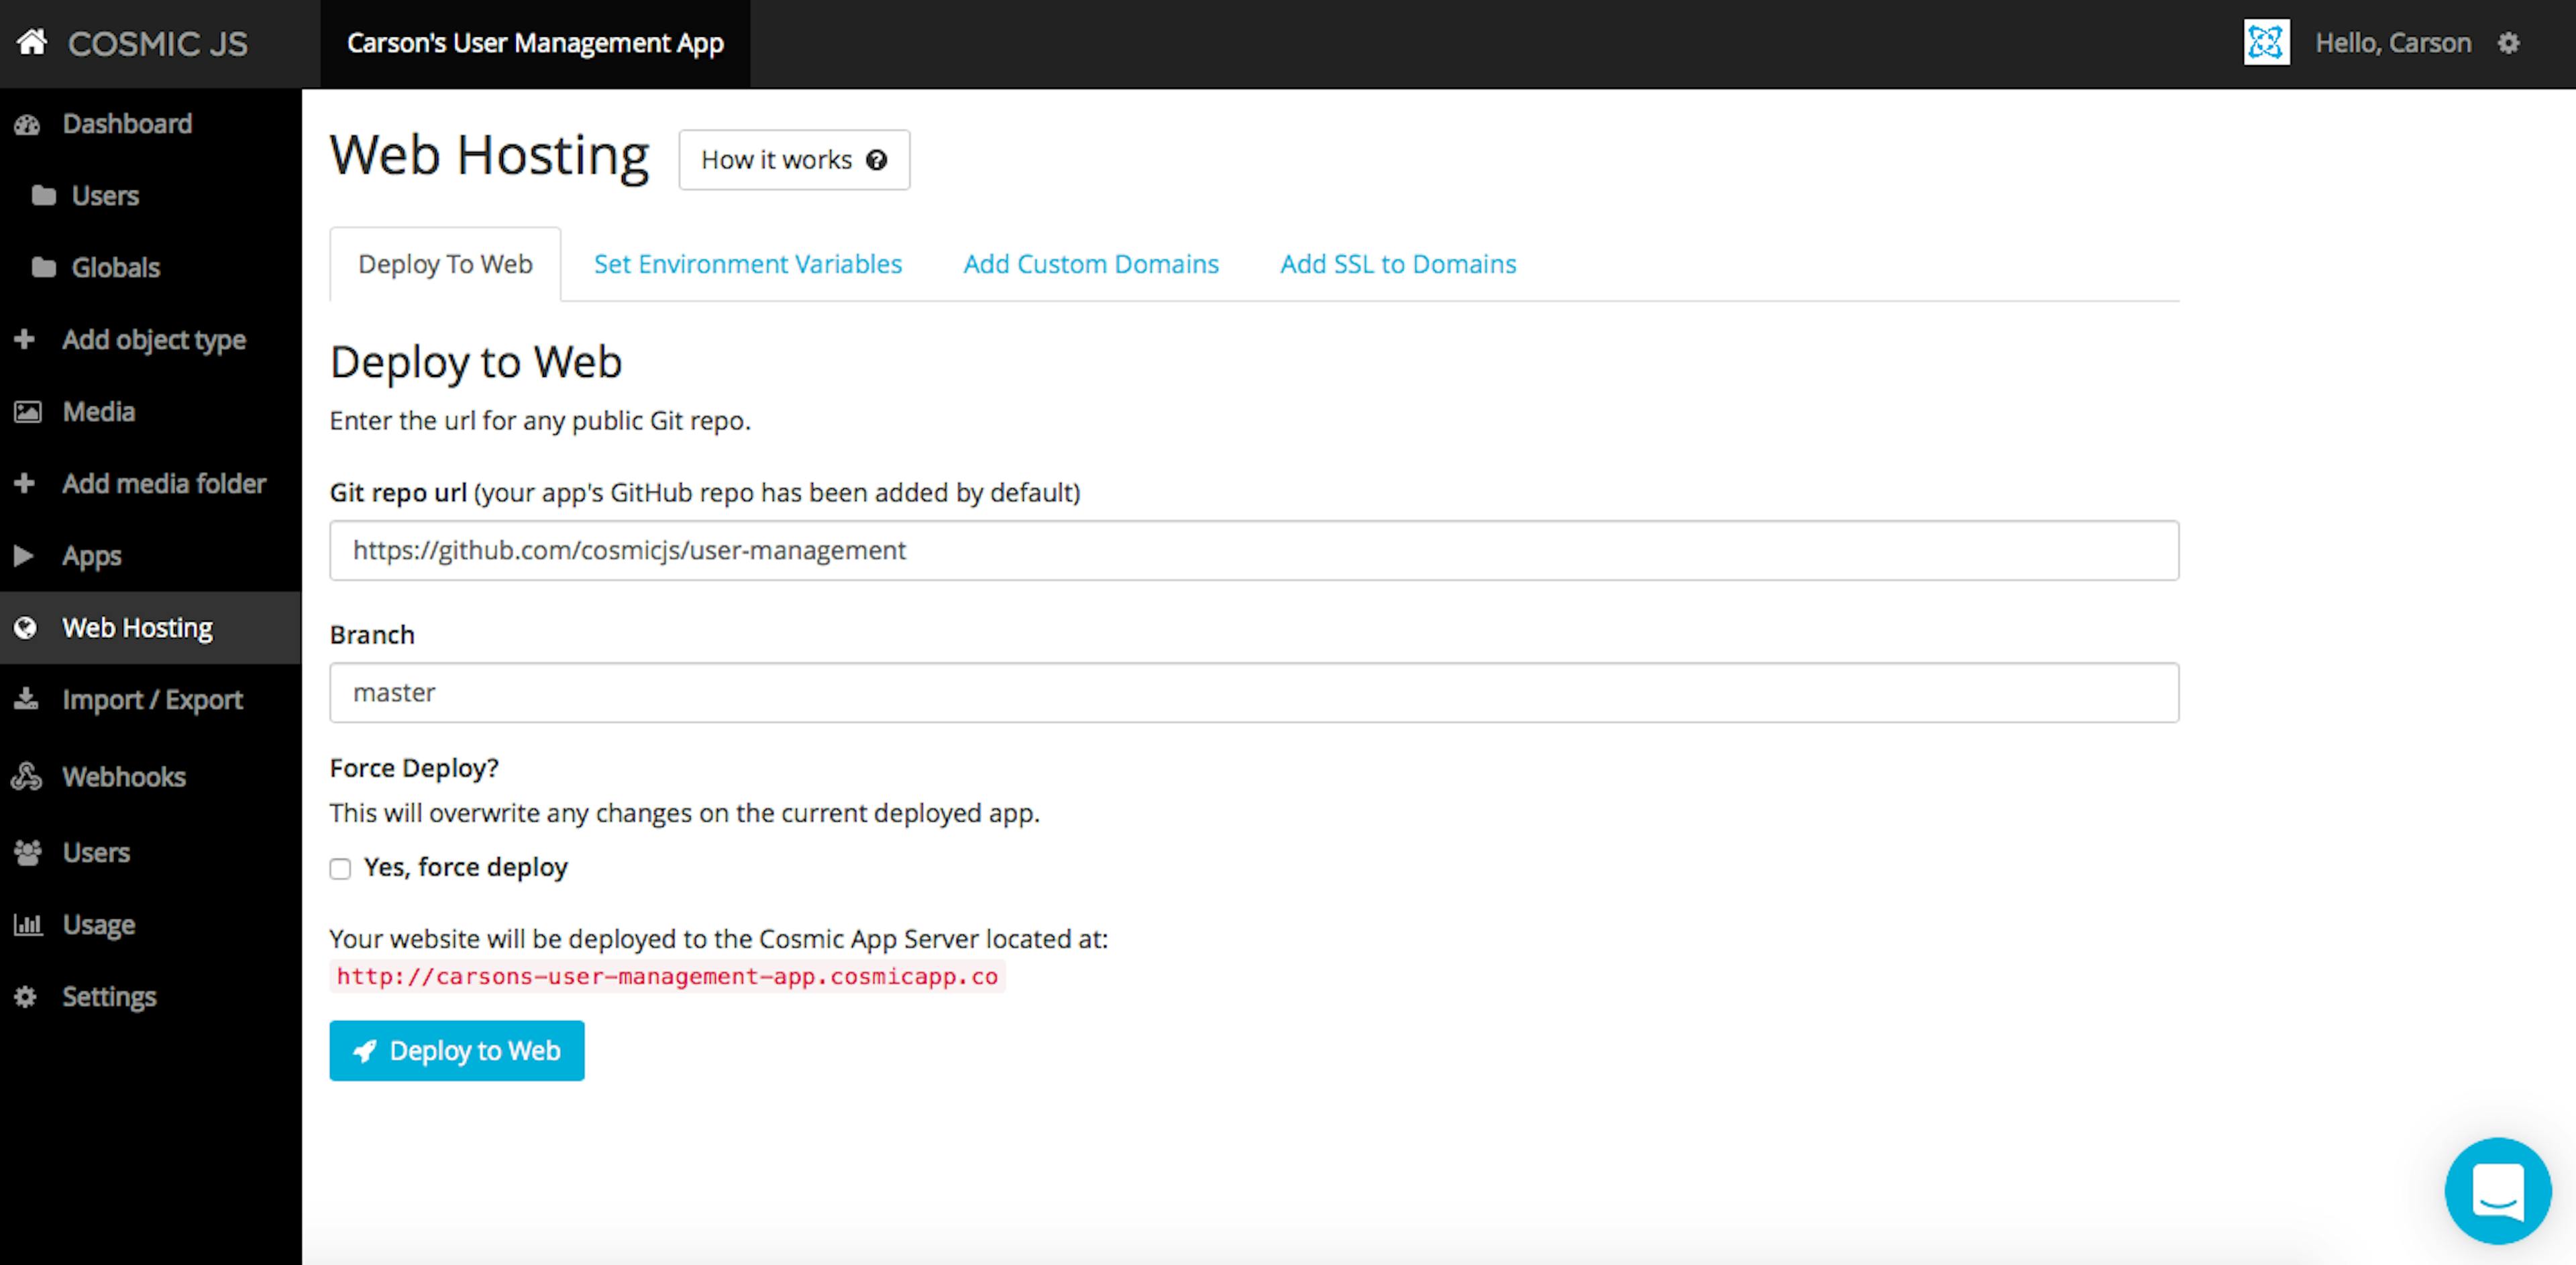The image size is (2576, 1265).
Task: Click the Import / Export download icon
Action: pyautogui.click(x=26, y=698)
